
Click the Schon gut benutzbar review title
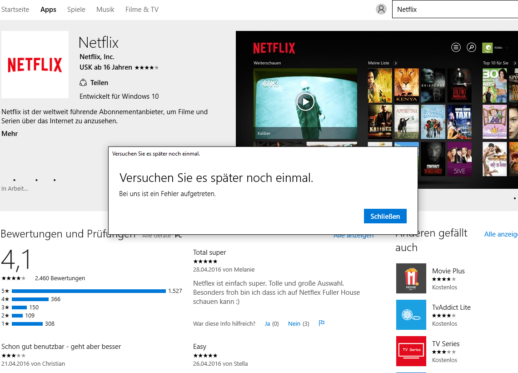point(61,347)
